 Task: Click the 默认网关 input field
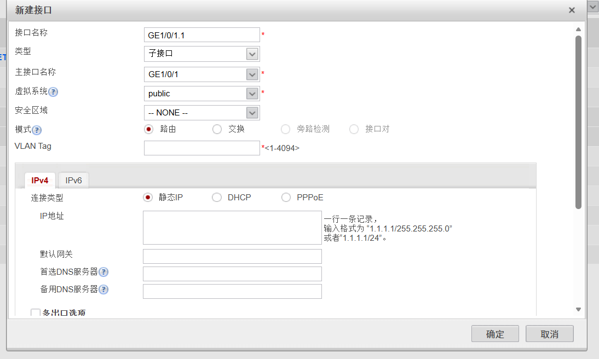pyautogui.click(x=232, y=256)
